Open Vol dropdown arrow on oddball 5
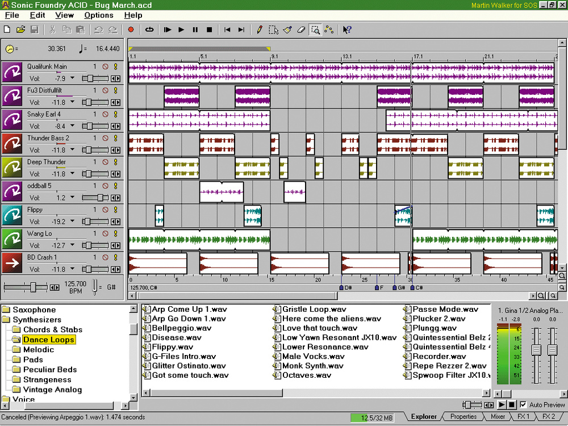The image size is (568, 426). pos(73,198)
